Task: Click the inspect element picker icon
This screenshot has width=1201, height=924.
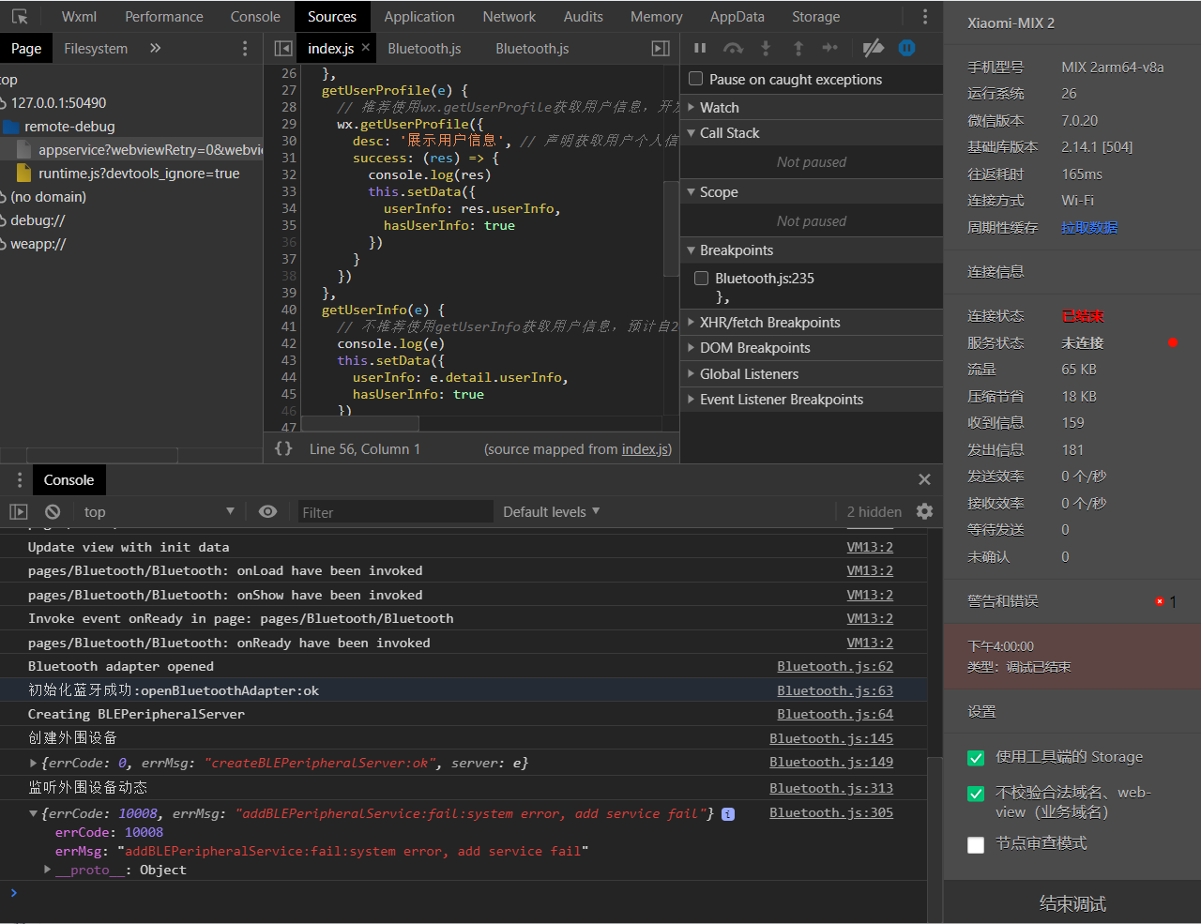Action: tap(20, 17)
